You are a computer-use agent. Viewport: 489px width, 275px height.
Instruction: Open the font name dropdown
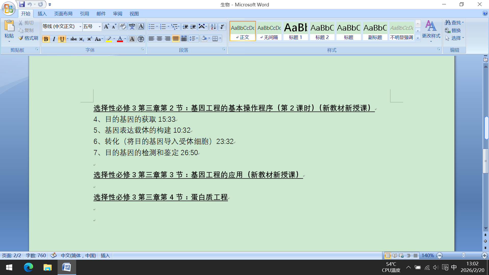tap(80, 26)
